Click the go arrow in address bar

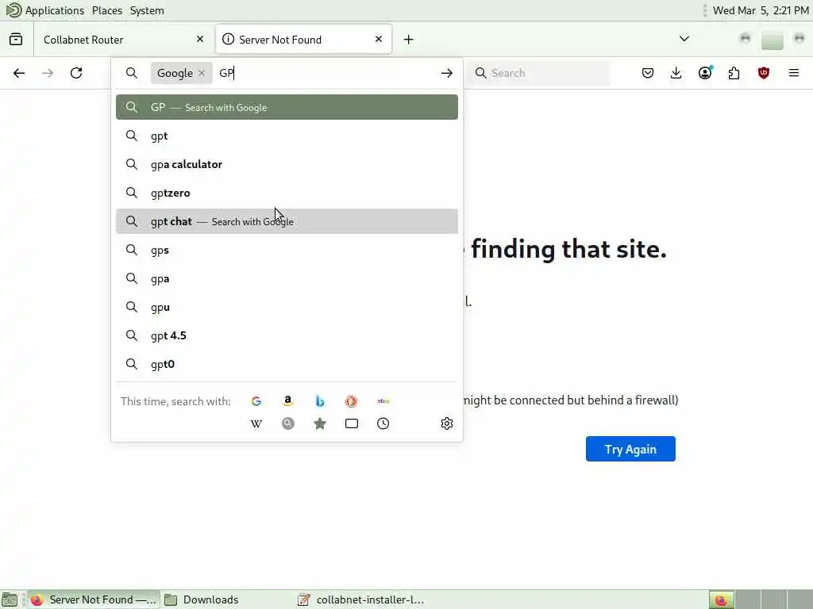[446, 73]
